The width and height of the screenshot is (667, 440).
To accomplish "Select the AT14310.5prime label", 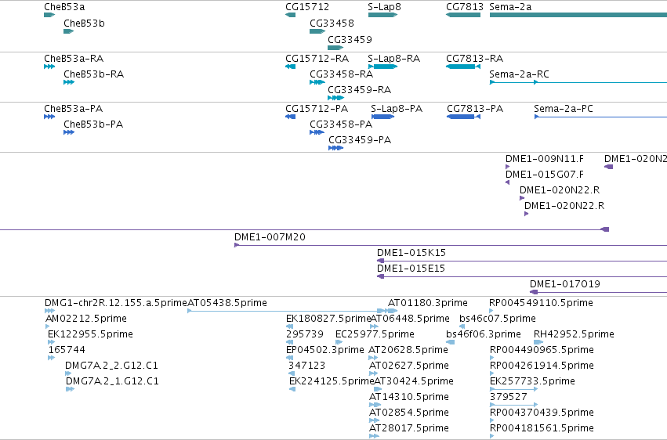I will pos(409,397).
